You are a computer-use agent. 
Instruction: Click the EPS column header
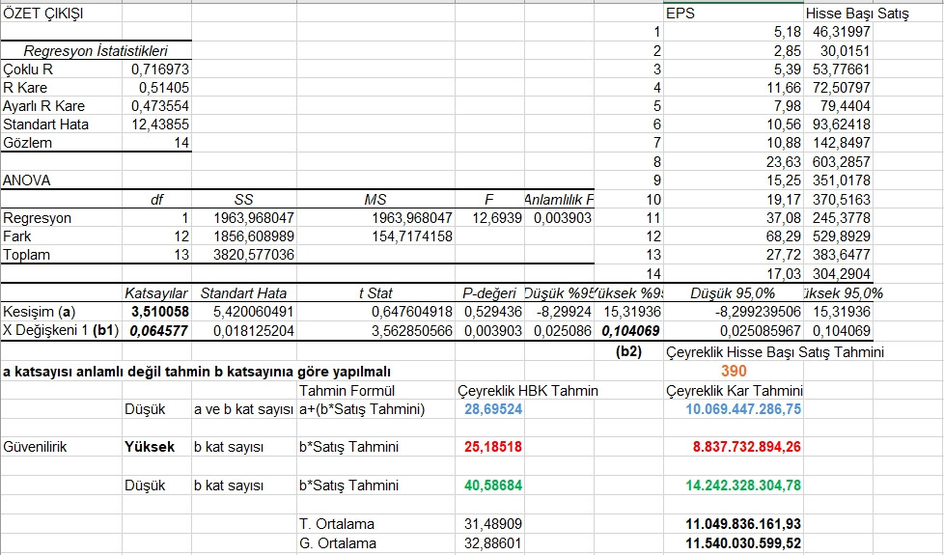680,14
